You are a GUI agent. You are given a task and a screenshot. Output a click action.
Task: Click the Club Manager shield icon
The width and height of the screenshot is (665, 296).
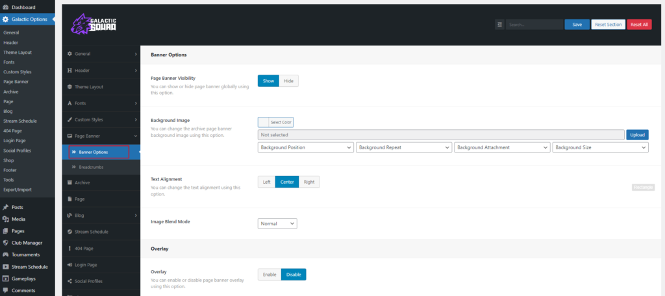5,243
